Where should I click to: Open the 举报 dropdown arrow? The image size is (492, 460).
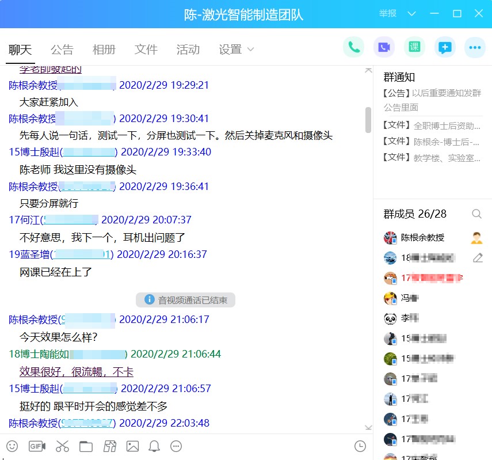pos(412,13)
